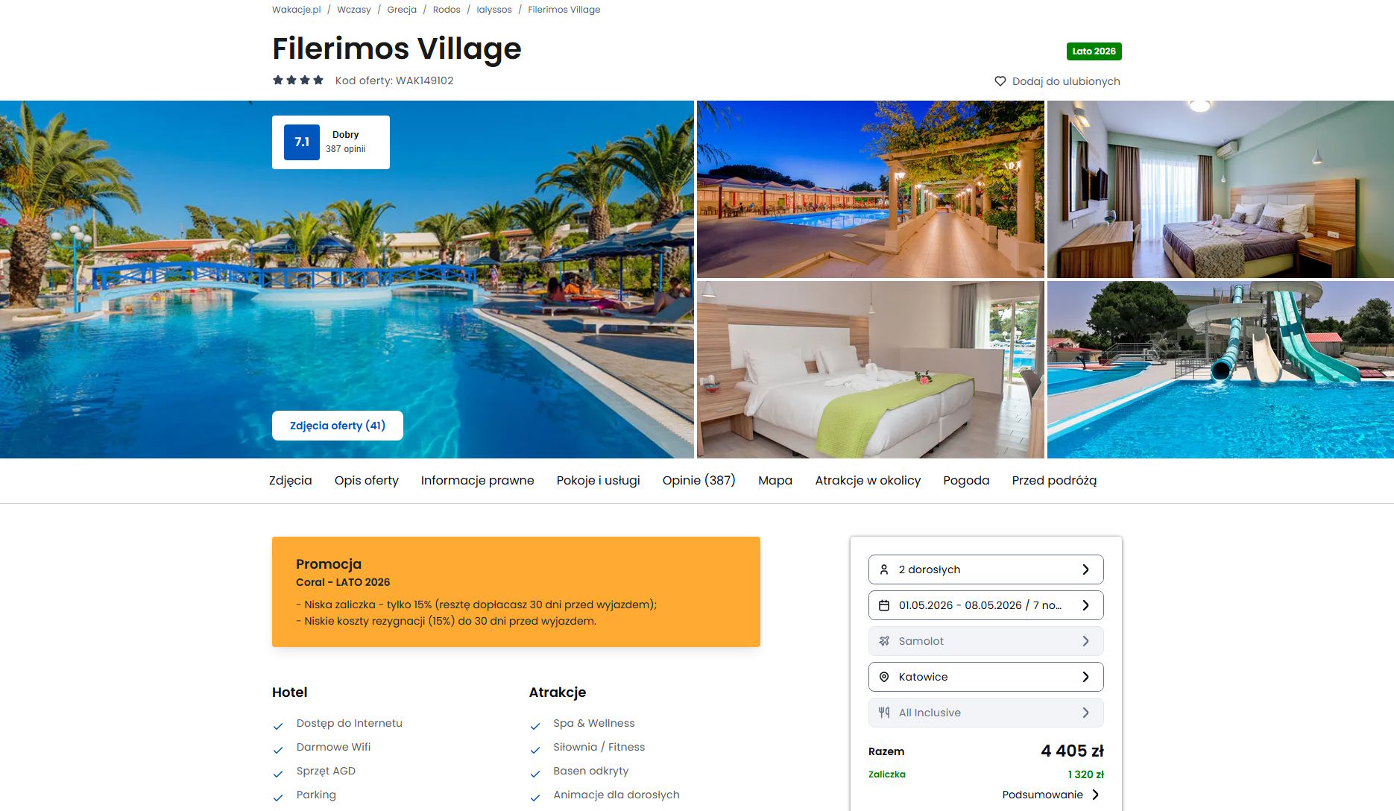Expand the 2 dorosłych guests selector

point(985,569)
